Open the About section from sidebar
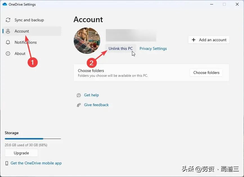This screenshot has height=177, width=244. pos(20,53)
